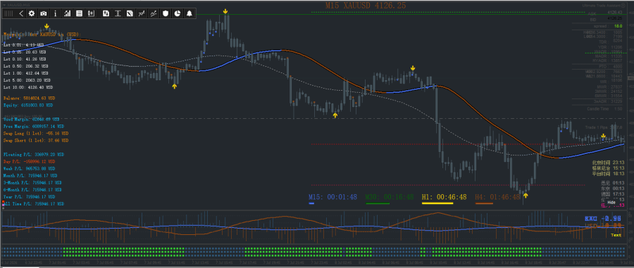This screenshot has height=268, width=634.
Task: Click the Equity value line
Action: 28,105
